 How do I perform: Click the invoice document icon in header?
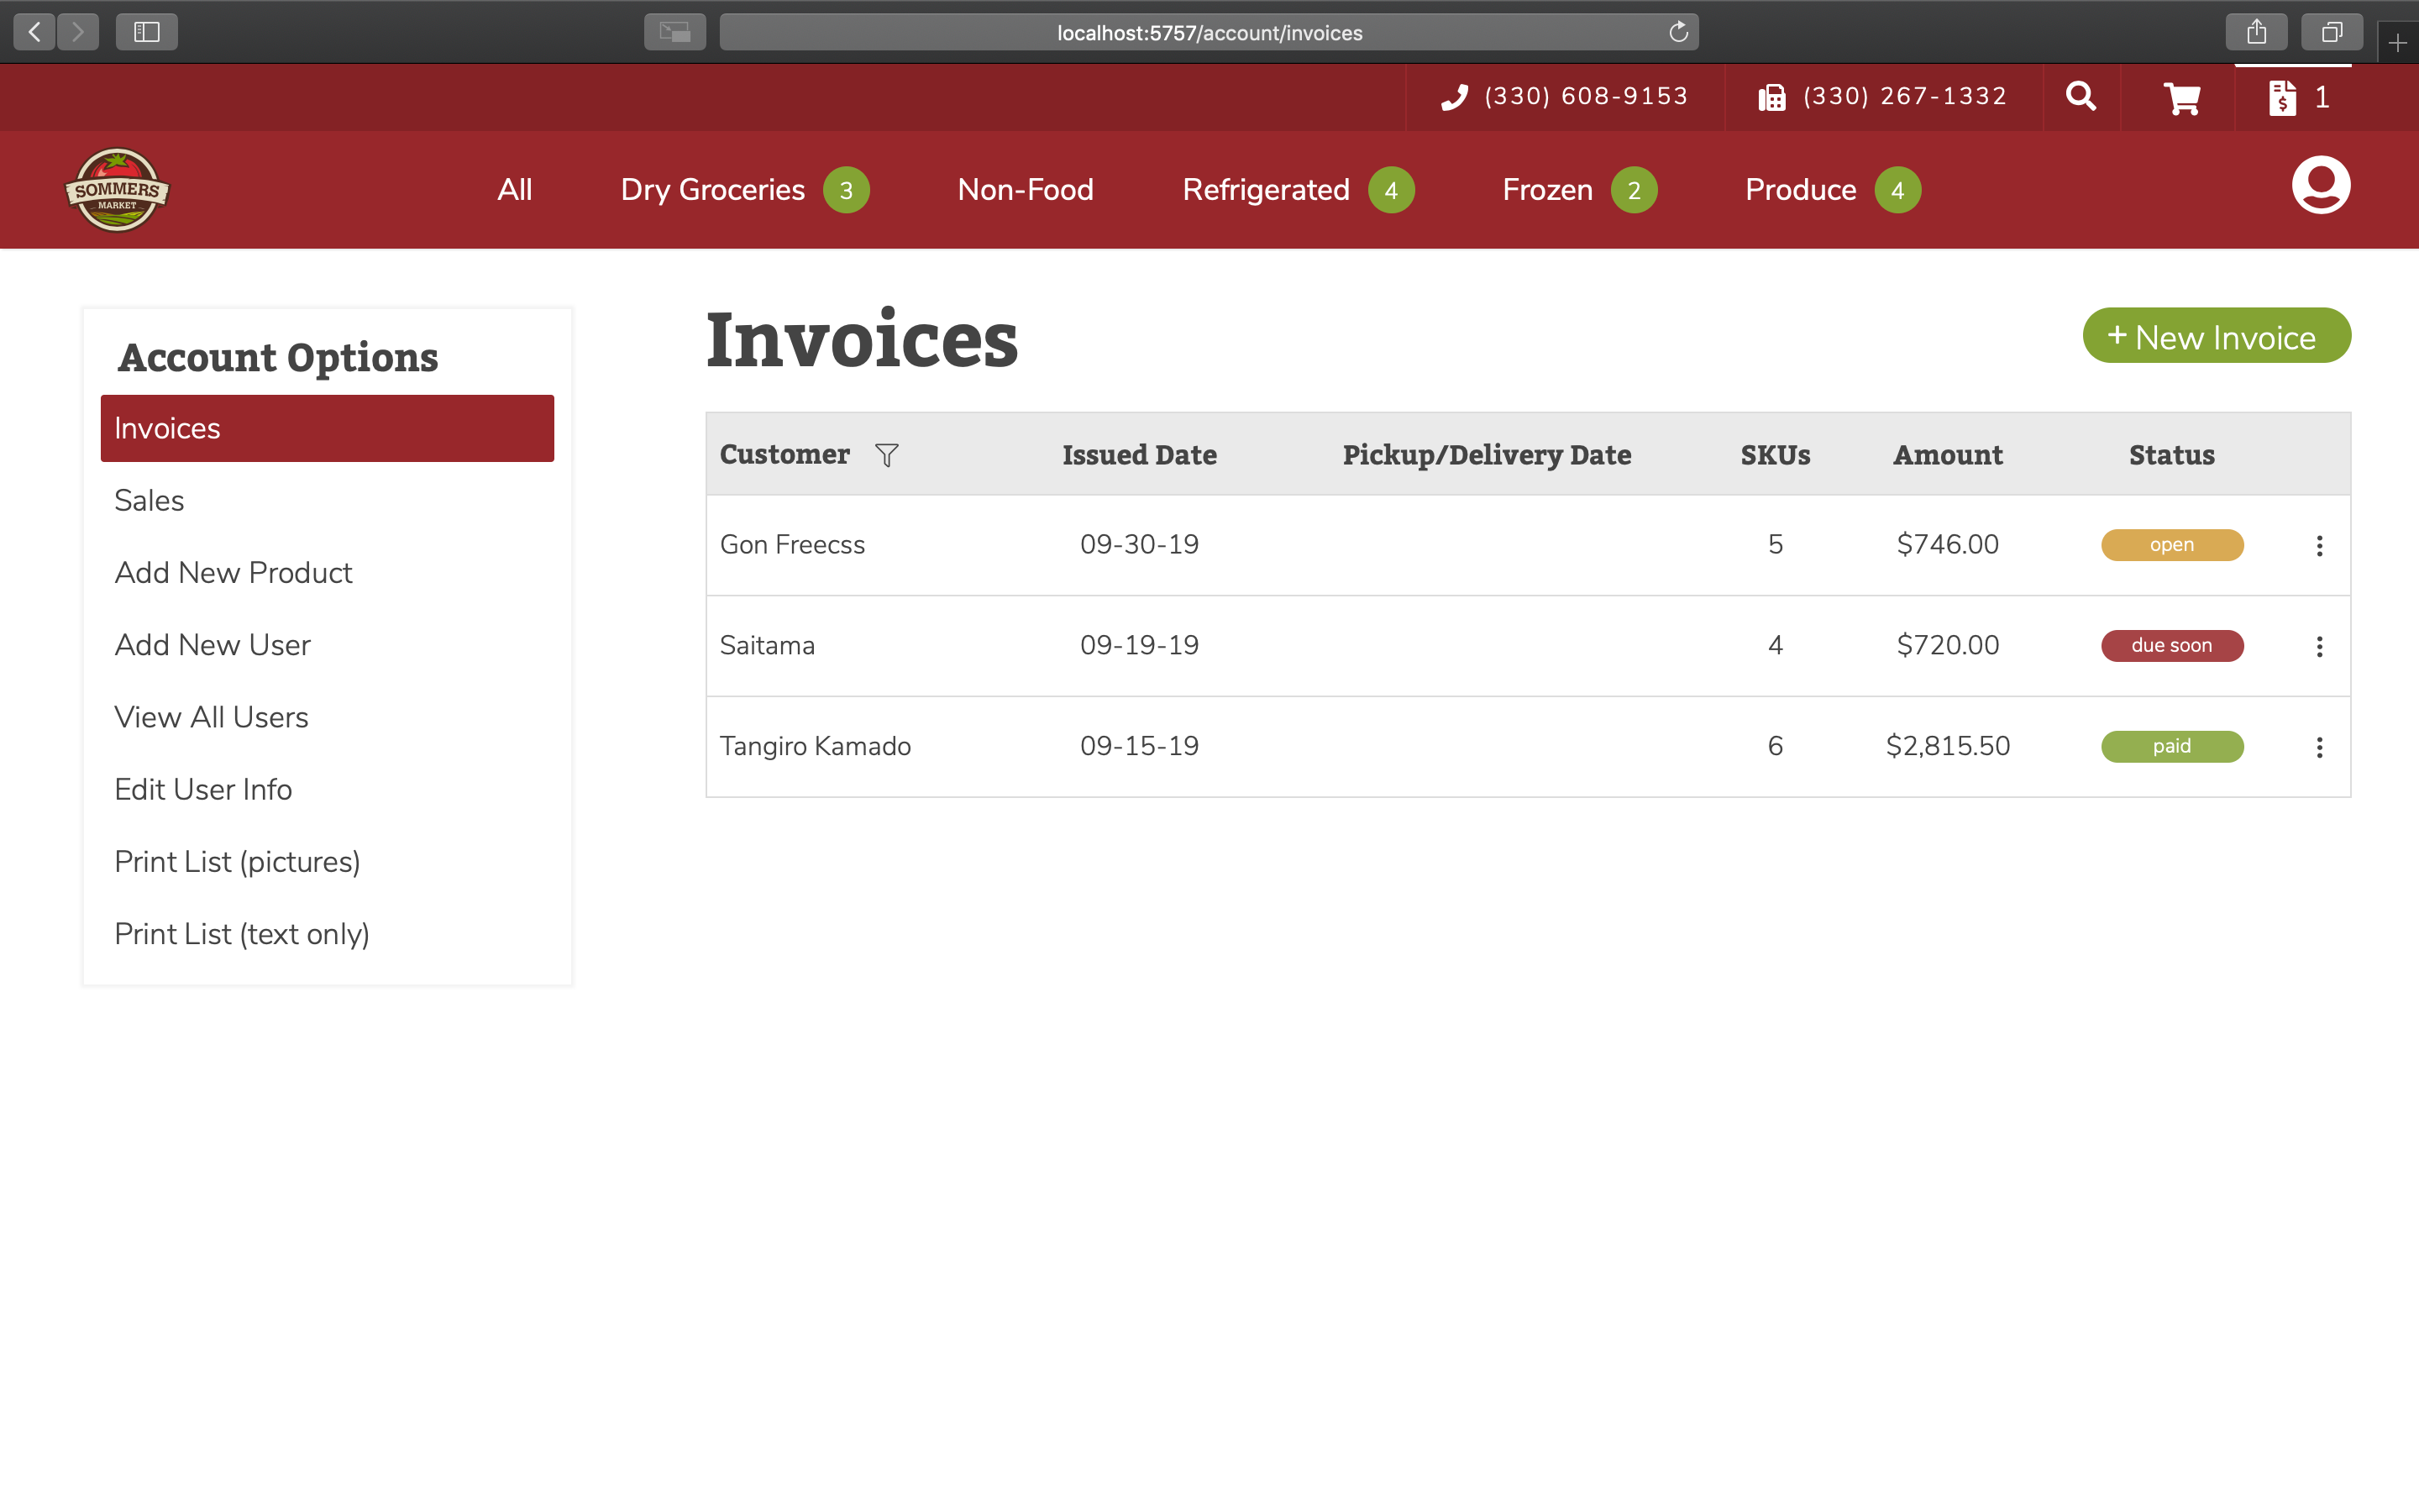point(2282,98)
